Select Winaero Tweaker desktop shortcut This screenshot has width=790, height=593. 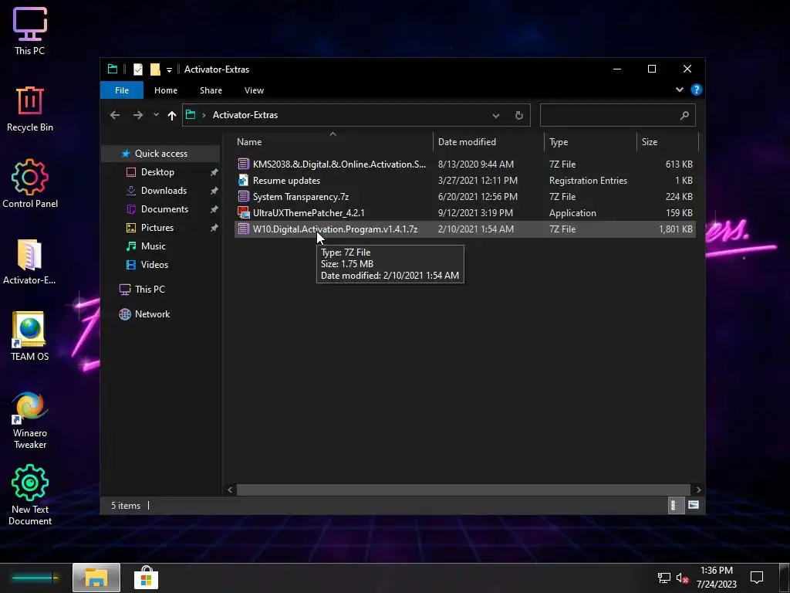pos(30,421)
